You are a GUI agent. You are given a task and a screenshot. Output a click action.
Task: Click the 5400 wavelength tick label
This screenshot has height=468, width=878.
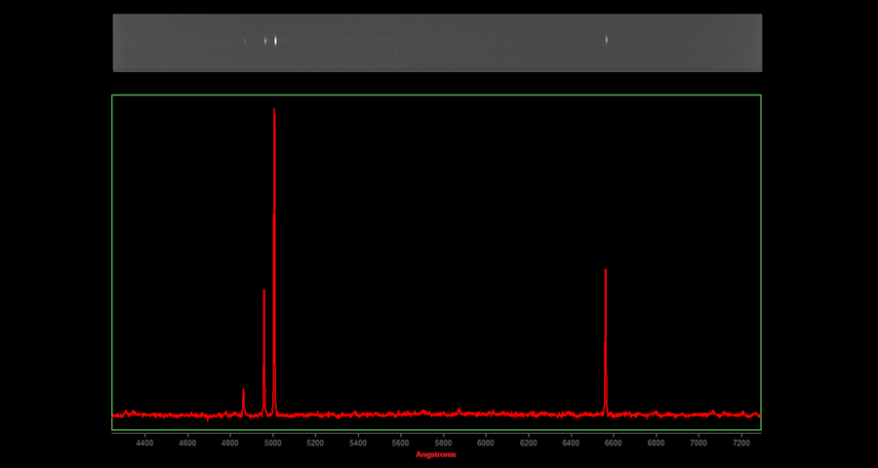(x=358, y=443)
